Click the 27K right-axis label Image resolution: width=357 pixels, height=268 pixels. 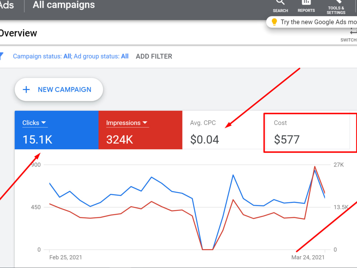pyautogui.click(x=338, y=165)
